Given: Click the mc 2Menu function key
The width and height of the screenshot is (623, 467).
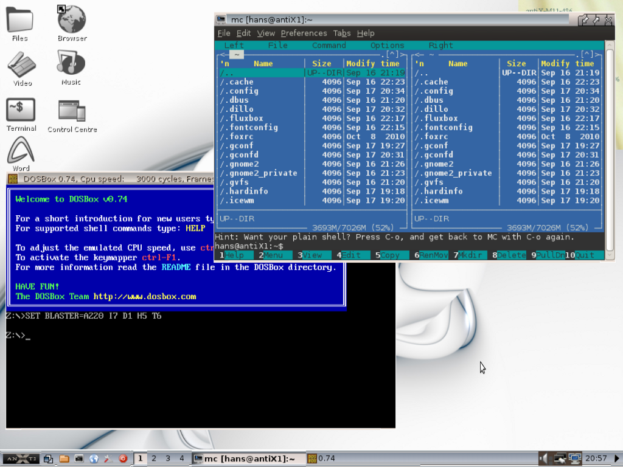Looking at the screenshot, I should click(x=273, y=255).
